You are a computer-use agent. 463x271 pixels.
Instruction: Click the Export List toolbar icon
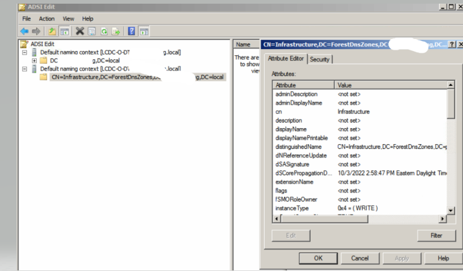coord(116,31)
